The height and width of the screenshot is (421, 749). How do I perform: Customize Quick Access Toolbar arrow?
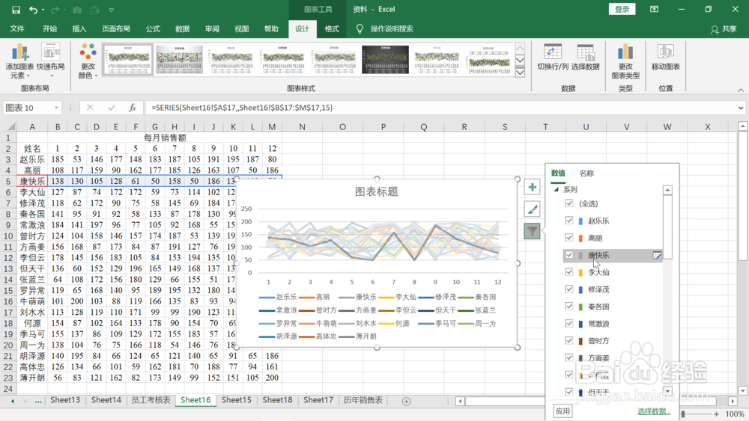tap(112, 10)
